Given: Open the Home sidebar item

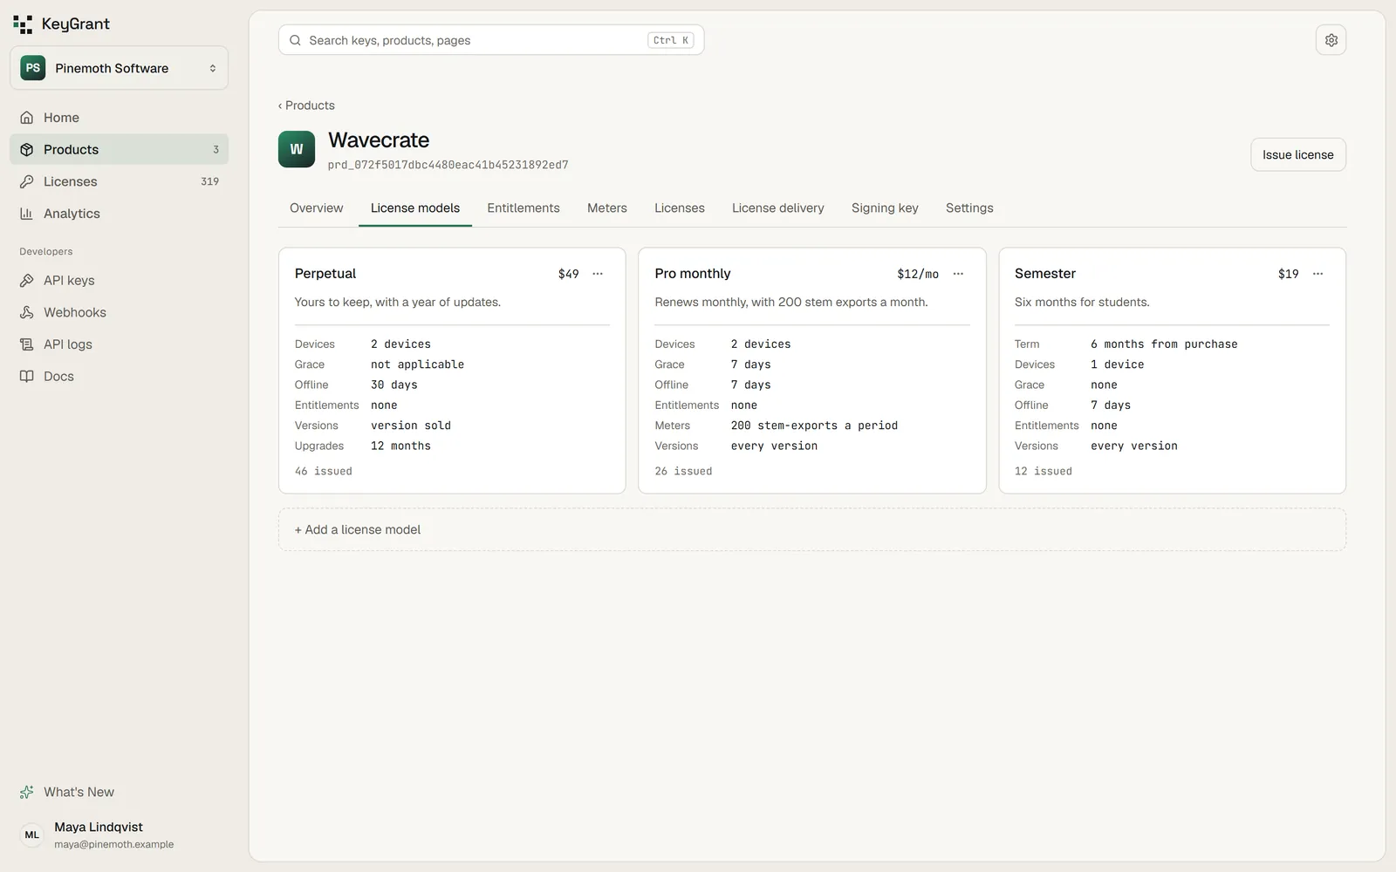Looking at the screenshot, I should pyautogui.click(x=119, y=118).
